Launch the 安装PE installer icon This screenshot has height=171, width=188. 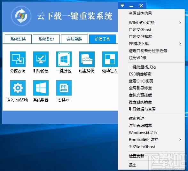tap(64, 88)
